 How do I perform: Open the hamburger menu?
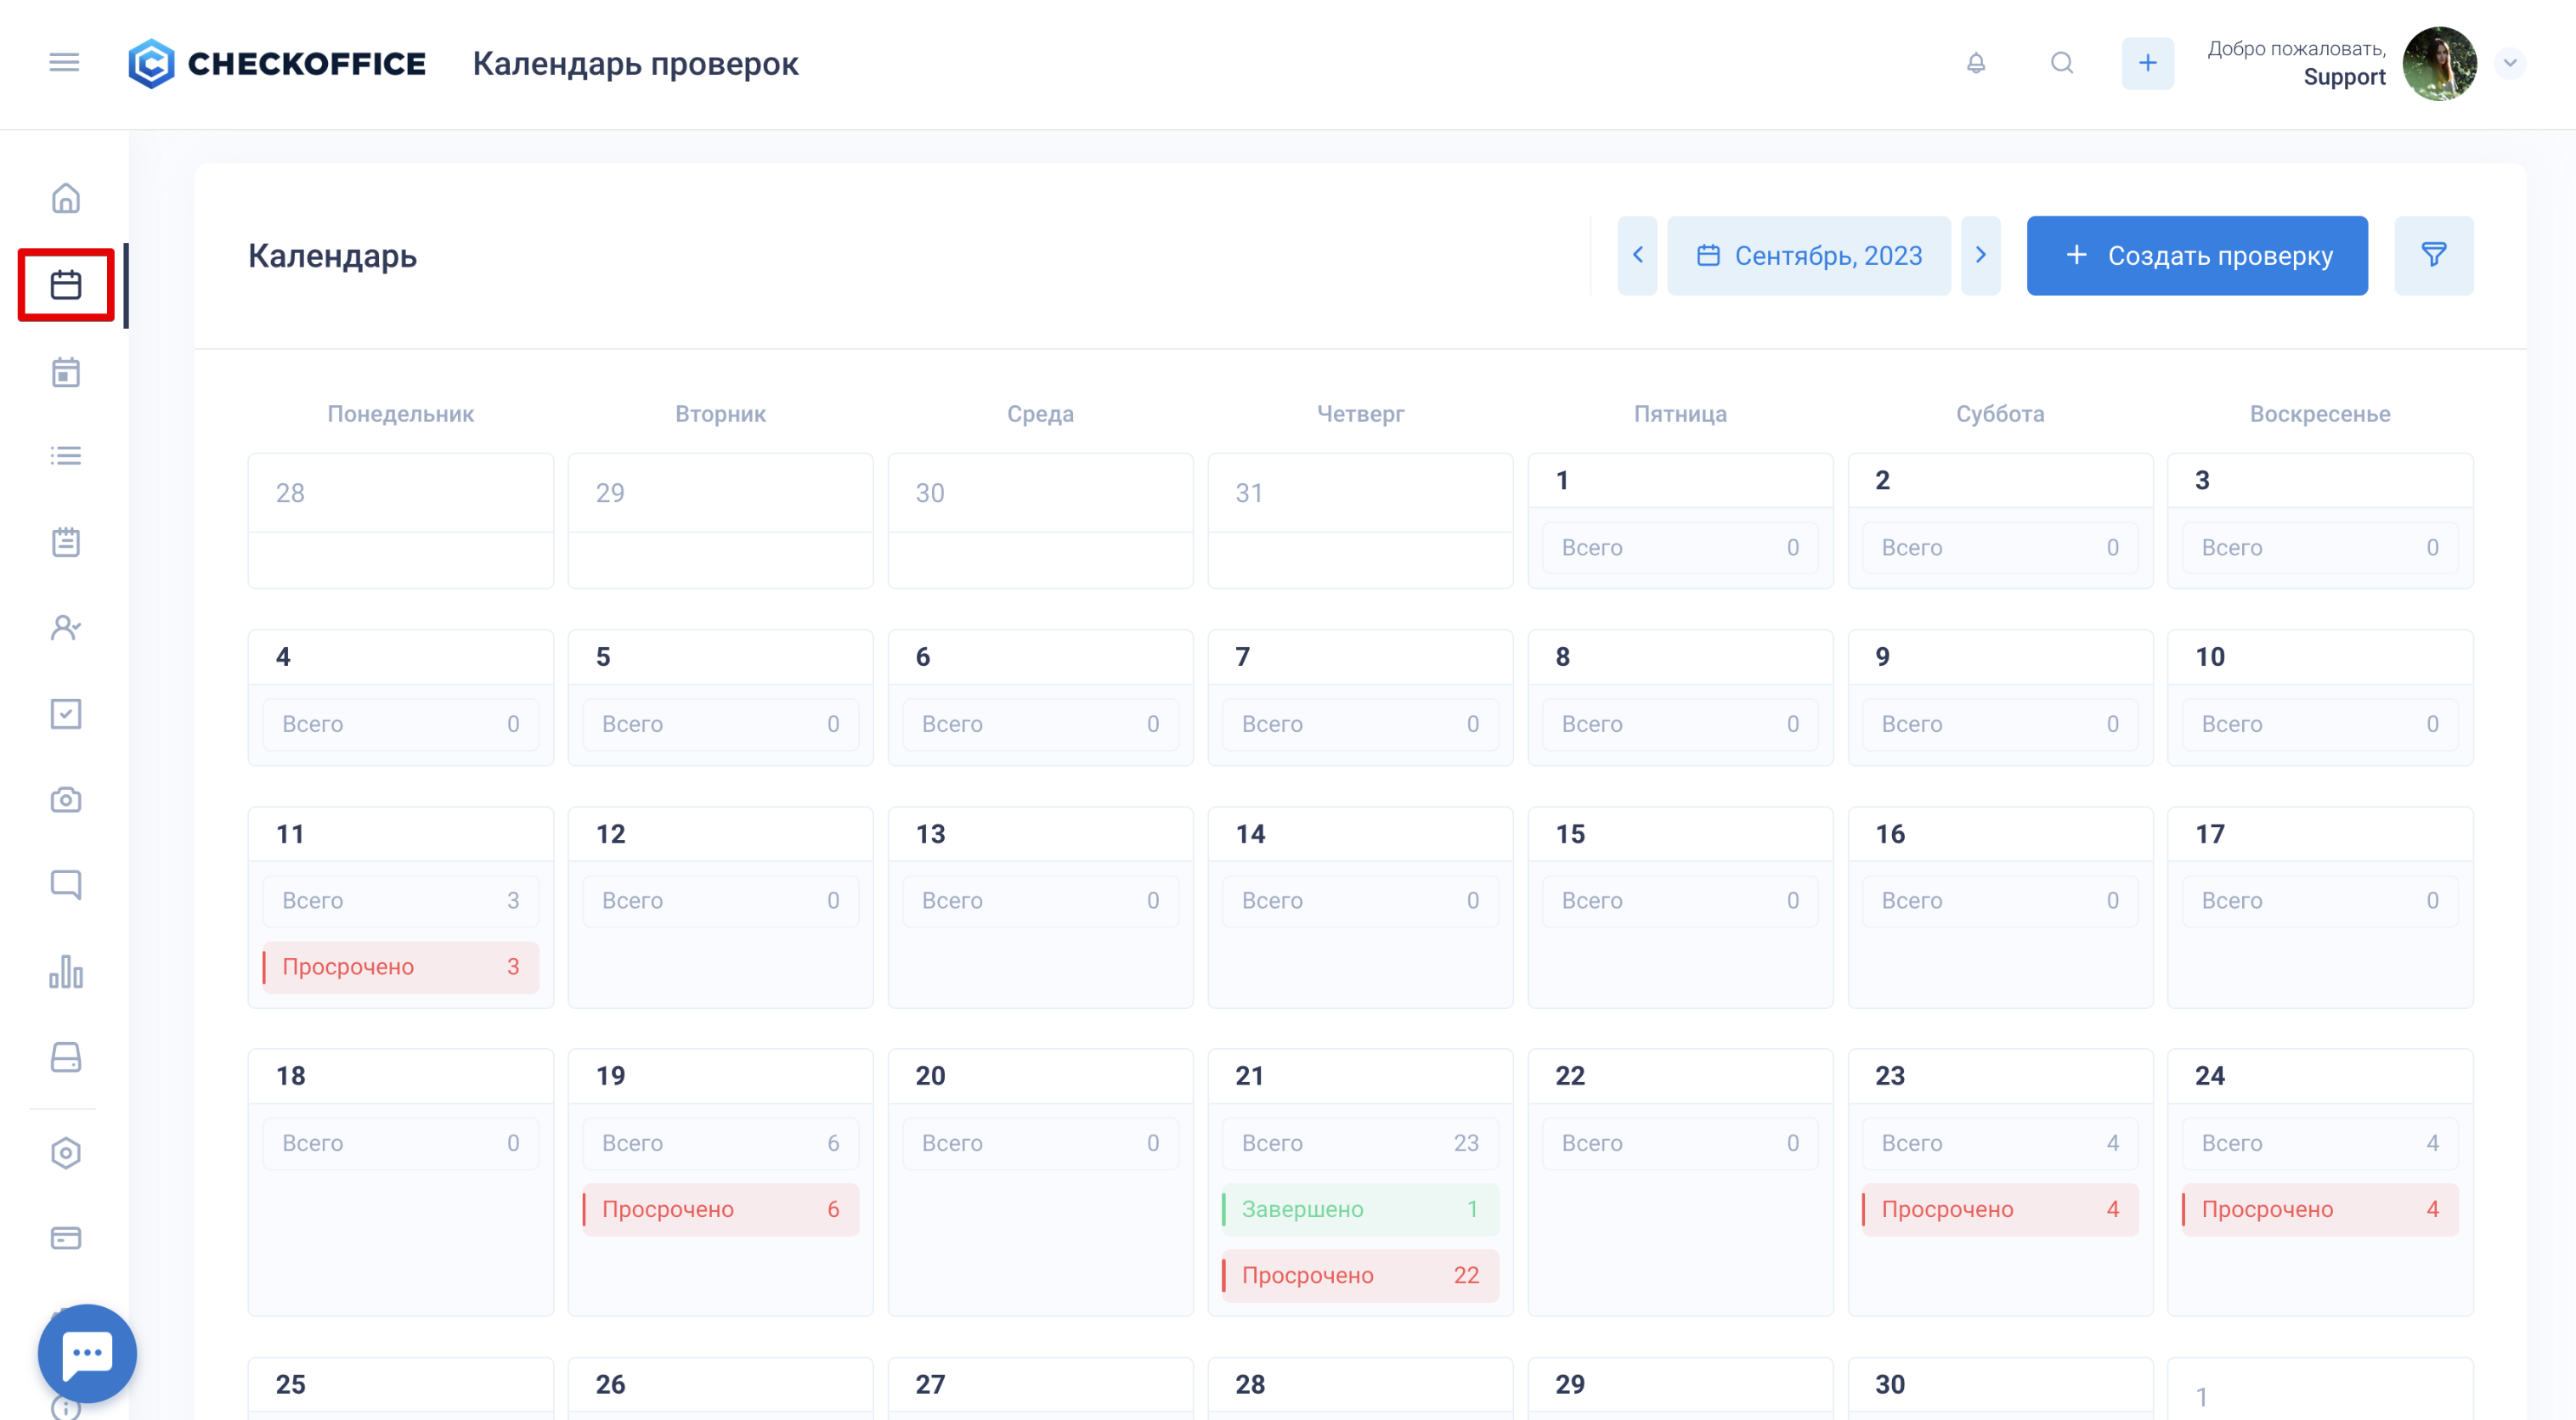tap(64, 63)
